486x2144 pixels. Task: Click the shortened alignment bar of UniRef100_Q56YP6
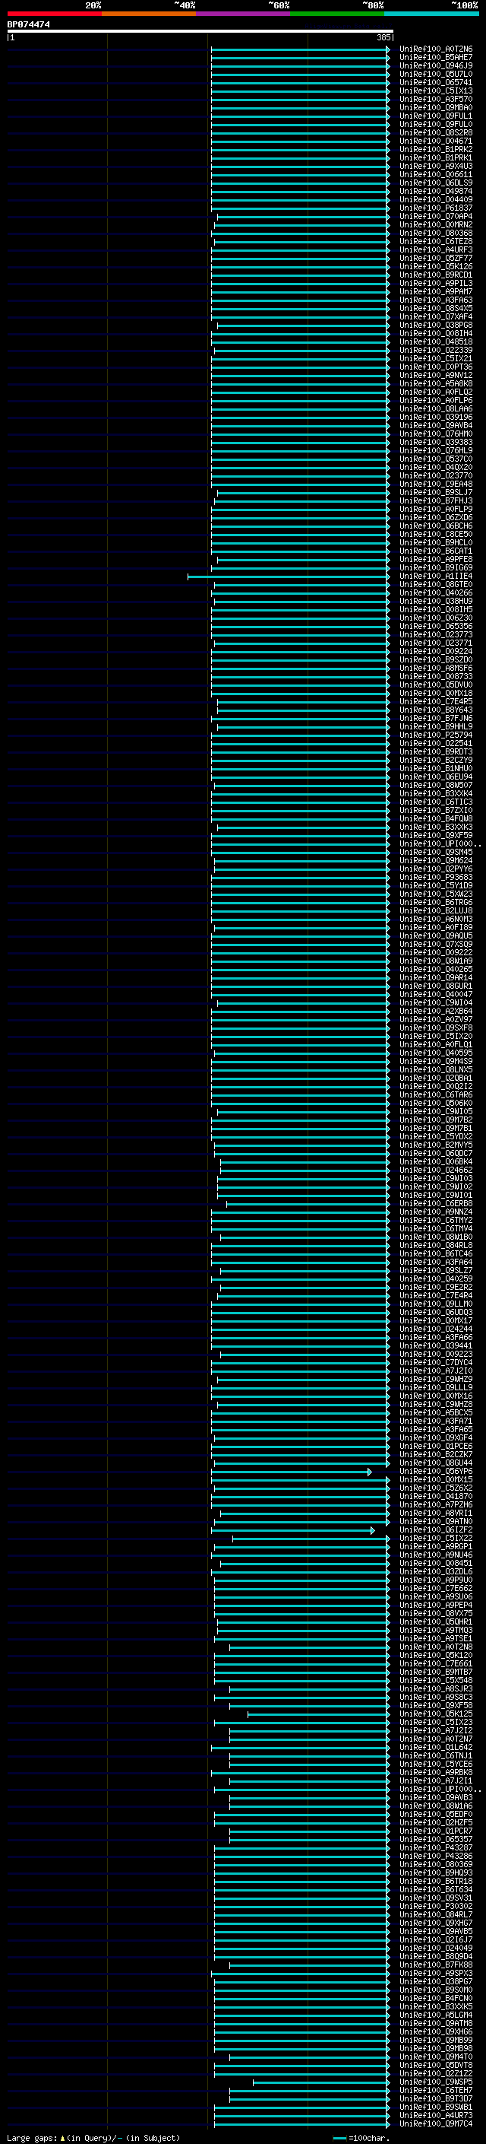click(x=292, y=1472)
